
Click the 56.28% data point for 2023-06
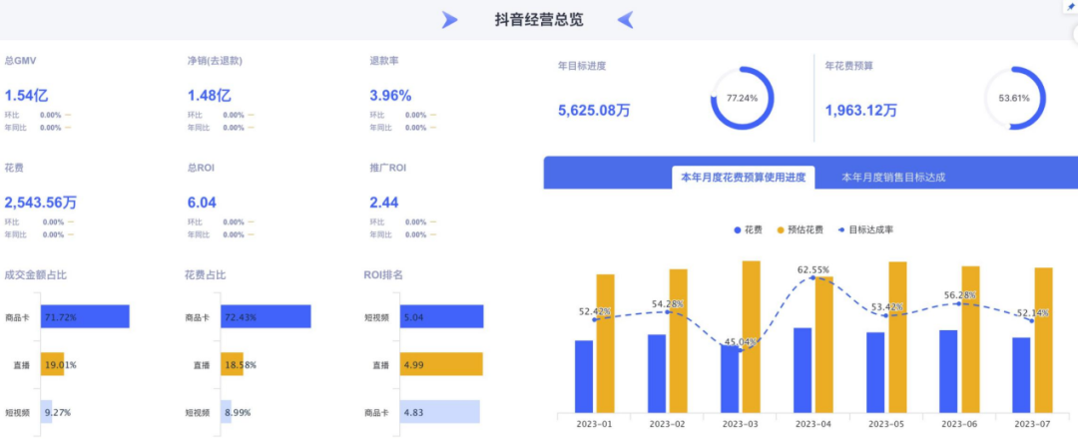[959, 303]
